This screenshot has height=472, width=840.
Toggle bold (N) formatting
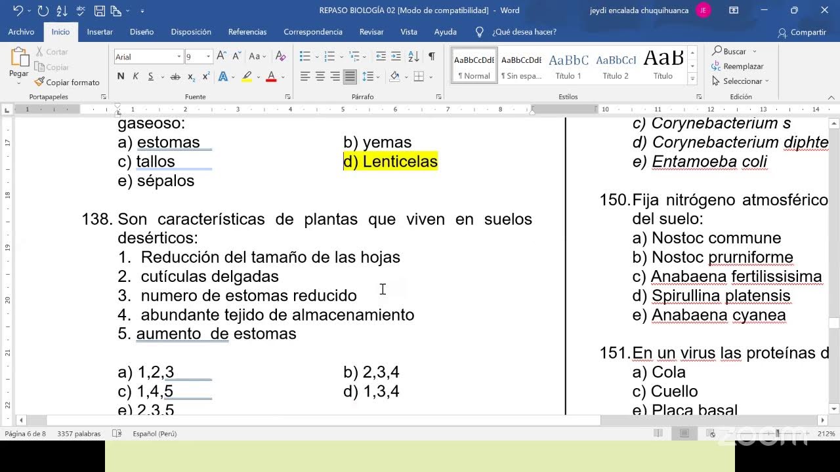(121, 77)
